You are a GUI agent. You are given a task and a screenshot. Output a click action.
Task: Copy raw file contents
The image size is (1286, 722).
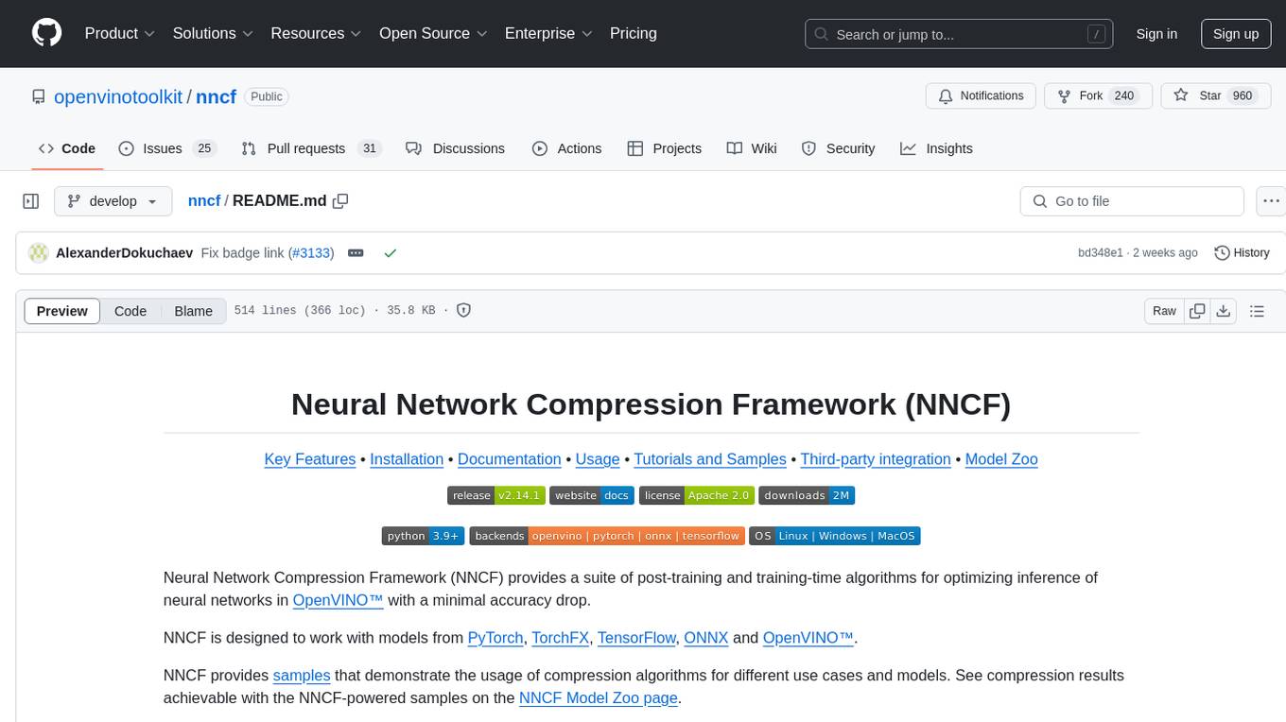pyautogui.click(x=1197, y=311)
